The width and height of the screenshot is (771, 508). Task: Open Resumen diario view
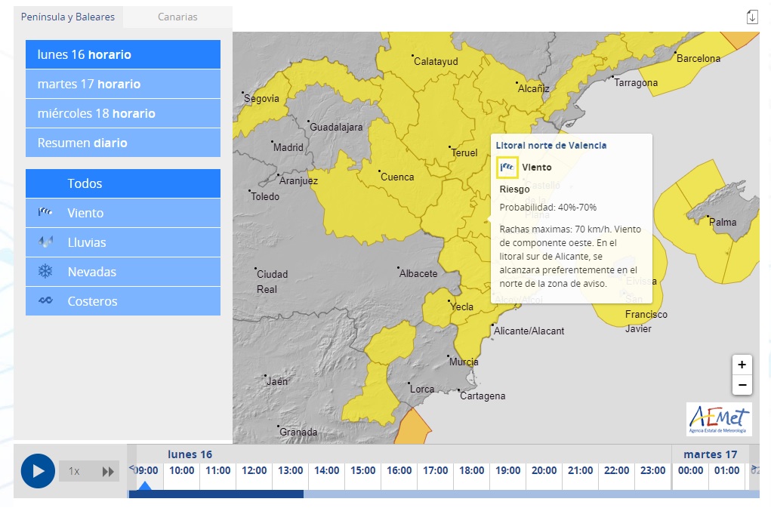click(x=123, y=143)
